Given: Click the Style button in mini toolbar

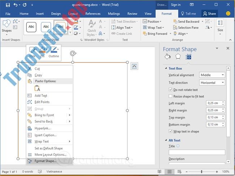Looking at the screenshot, I should [32, 52].
